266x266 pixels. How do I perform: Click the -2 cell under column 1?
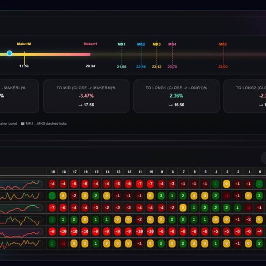click(248, 219)
